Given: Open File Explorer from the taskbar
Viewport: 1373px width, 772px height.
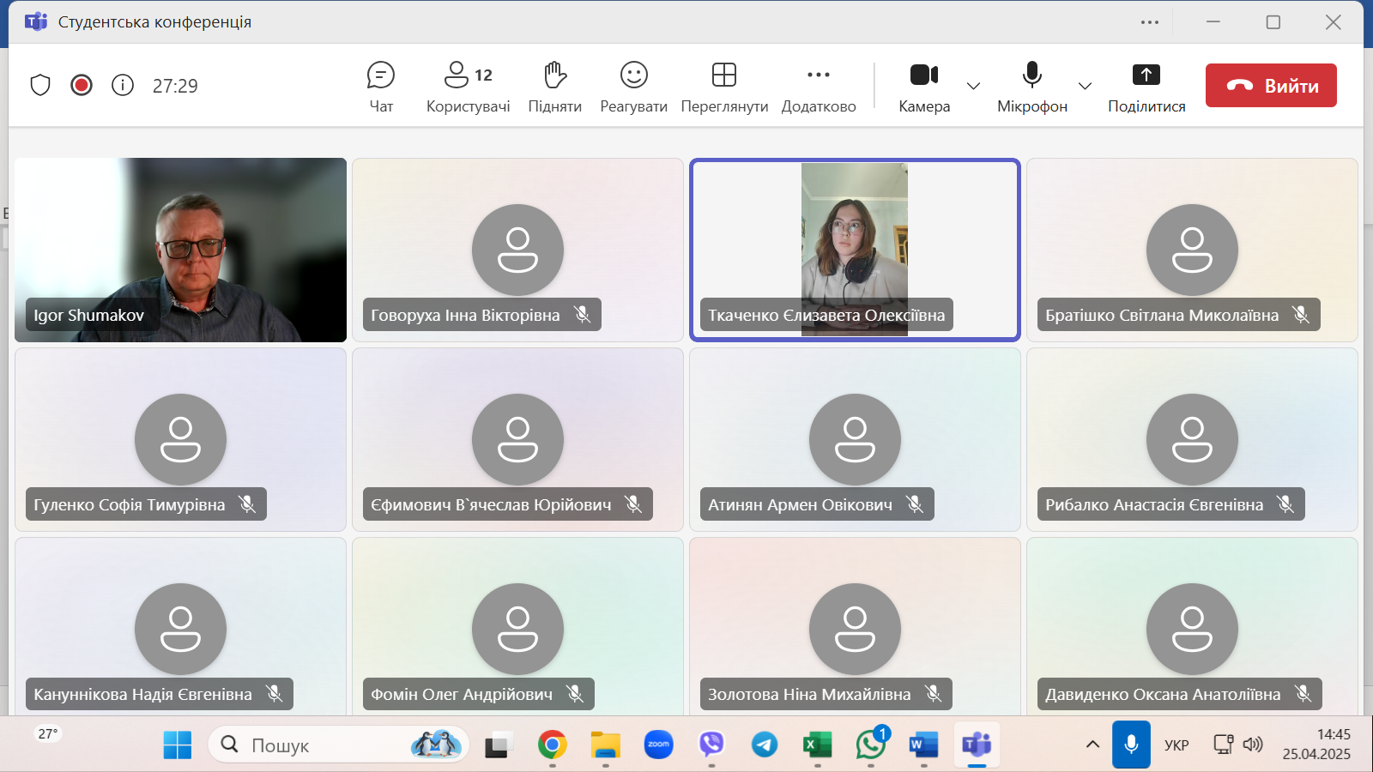Looking at the screenshot, I should pos(605,745).
